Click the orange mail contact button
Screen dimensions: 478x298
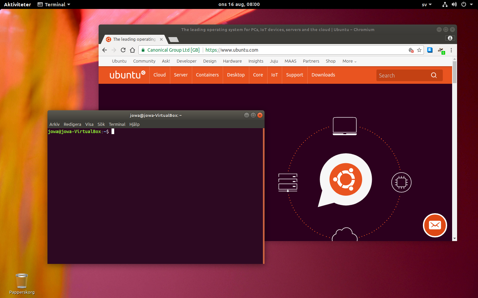point(435,225)
